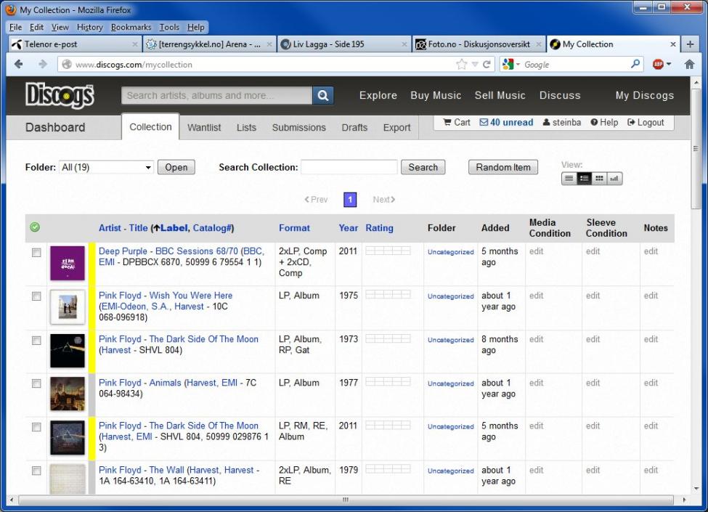Open My Discogs in the navigation
This screenshot has height=512, width=708.
(644, 95)
